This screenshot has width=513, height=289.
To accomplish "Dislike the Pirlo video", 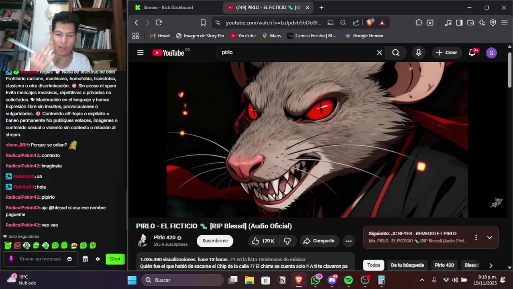I will [287, 241].
